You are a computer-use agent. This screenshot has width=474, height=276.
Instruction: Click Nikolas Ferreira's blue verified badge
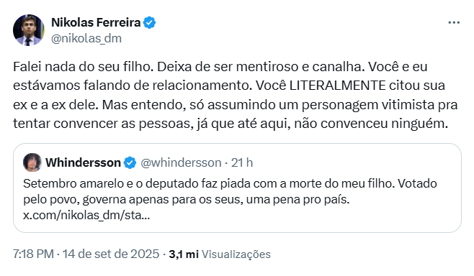149,22
